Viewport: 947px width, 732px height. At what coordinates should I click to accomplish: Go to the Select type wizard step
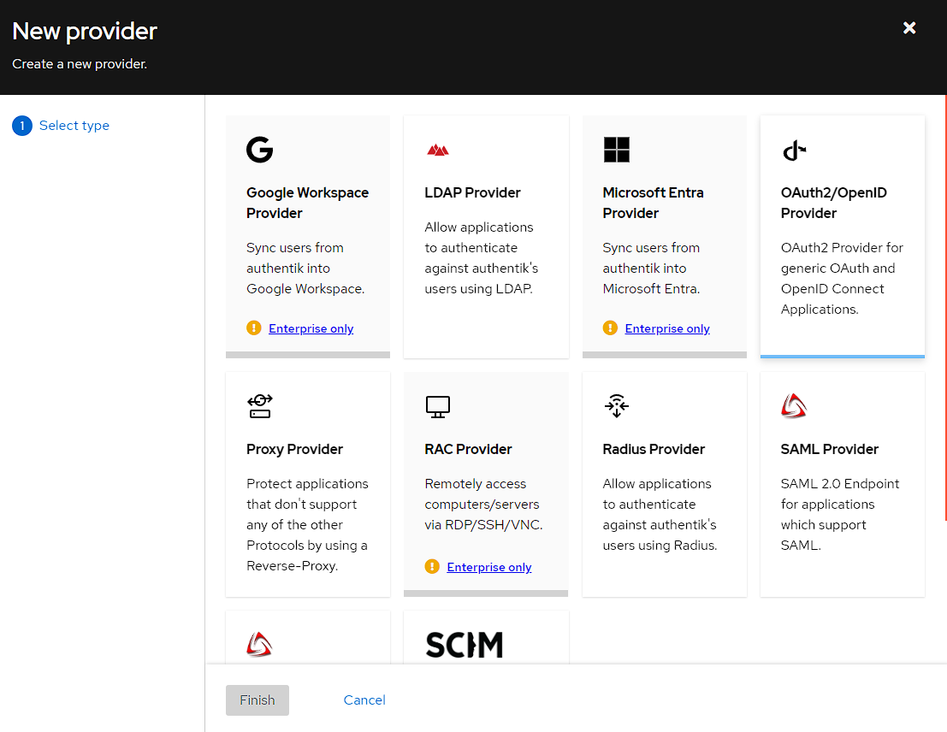tap(74, 126)
